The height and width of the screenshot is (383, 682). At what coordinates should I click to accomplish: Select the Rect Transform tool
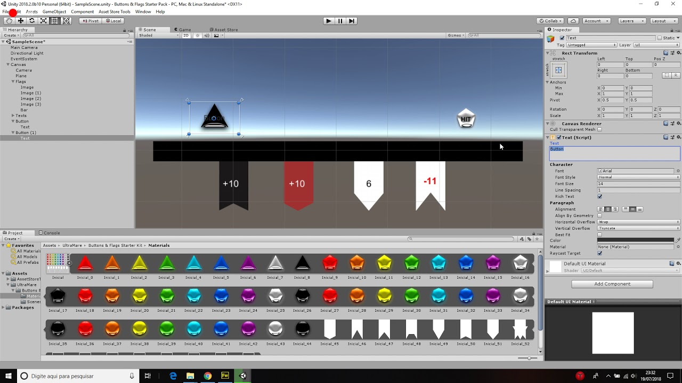[54, 21]
